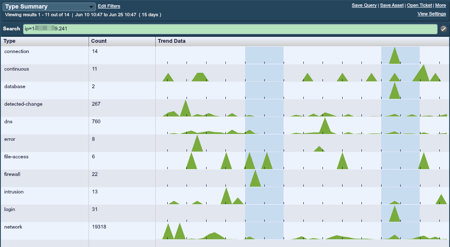Click Save Asset link

(x=392, y=5)
